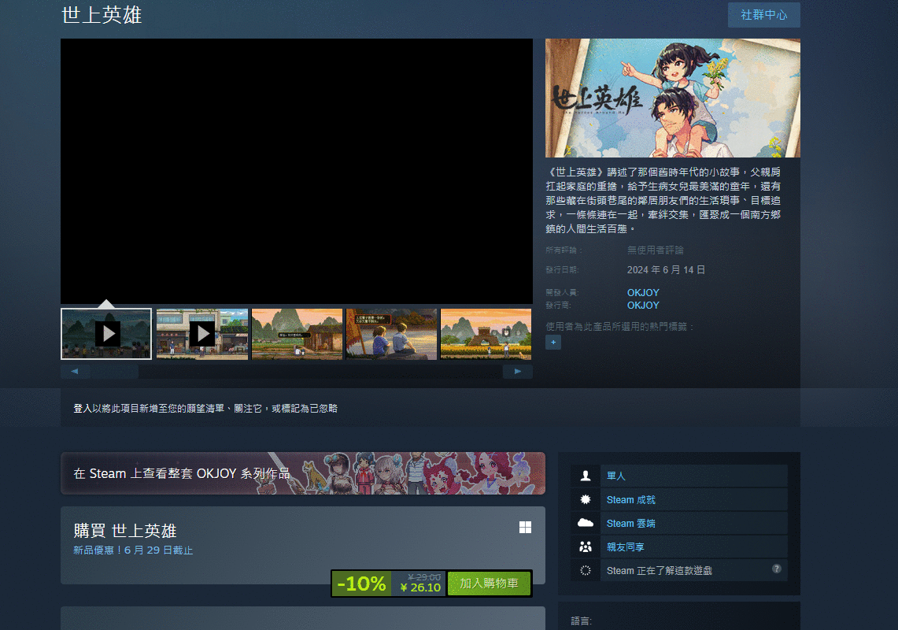This screenshot has height=630, width=898.
Task: Click the Steam achievements badge icon
Action: [585, 499]
